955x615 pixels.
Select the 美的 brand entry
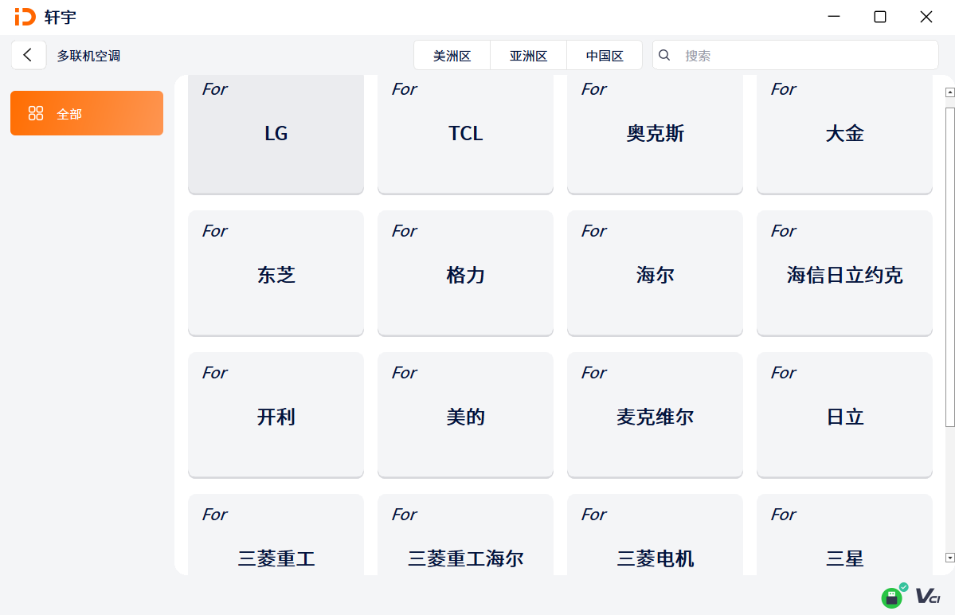465,415
